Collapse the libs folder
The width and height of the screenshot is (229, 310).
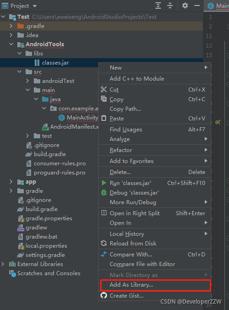(x=20, y=54)
